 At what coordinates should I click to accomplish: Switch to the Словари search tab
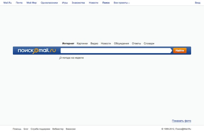(149, 43)
